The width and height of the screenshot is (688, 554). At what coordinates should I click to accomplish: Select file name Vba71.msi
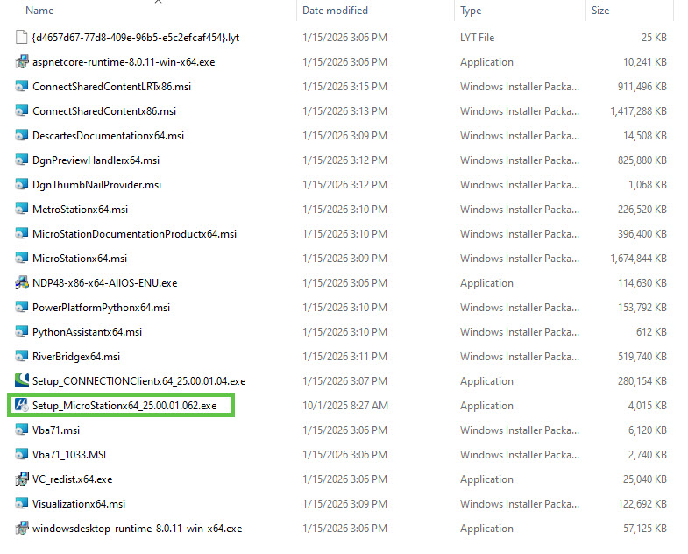click(x=56, y=430)
